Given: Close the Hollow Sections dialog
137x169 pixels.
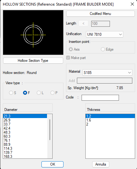Looking at the screenshot, I should click(x=132, y=4).
